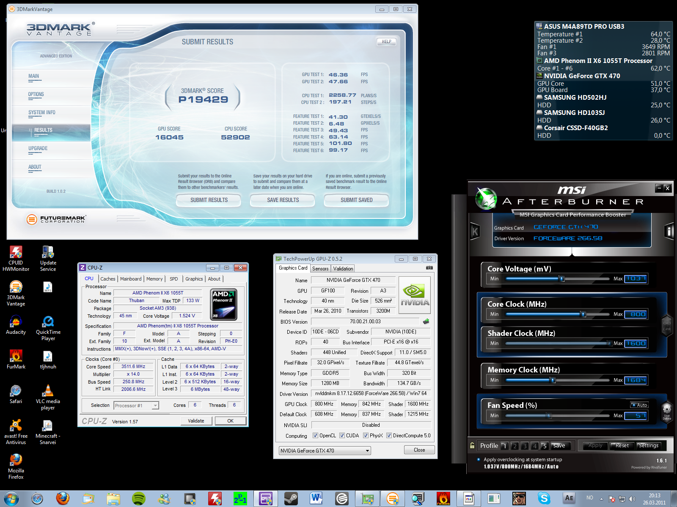
Task: Click Validate button in CPU-Z
Action: [x=196, y=421]
